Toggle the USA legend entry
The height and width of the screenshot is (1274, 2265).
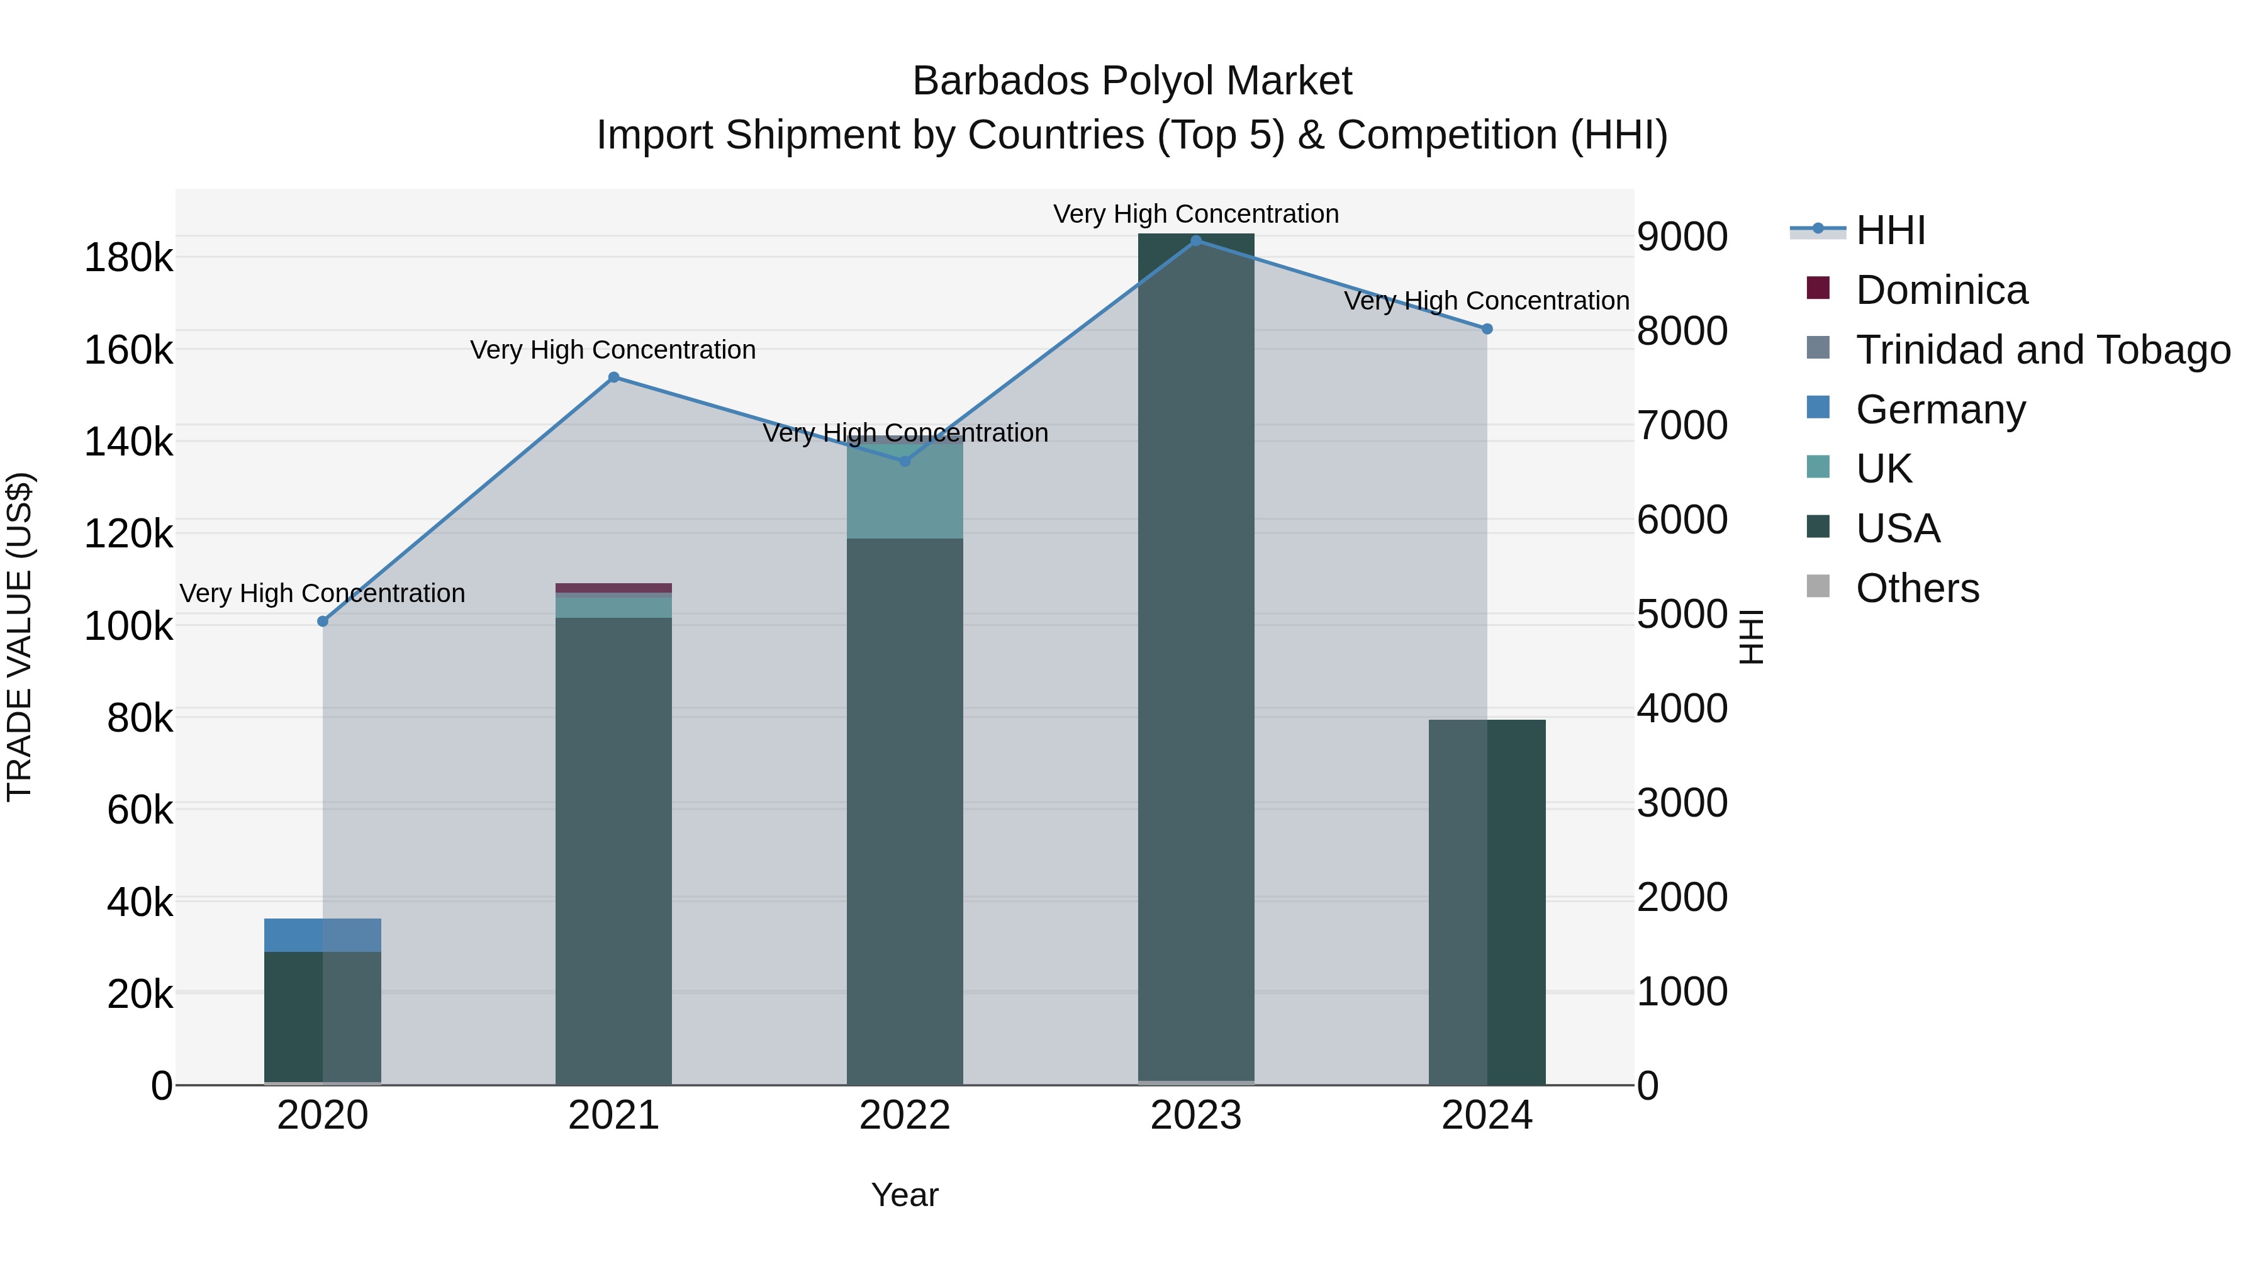(1873, 528)
